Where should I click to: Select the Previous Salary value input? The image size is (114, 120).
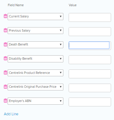90,32
